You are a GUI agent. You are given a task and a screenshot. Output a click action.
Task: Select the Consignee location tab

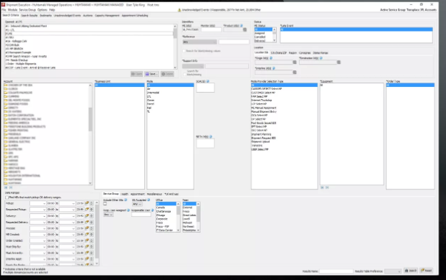(305, 53)
